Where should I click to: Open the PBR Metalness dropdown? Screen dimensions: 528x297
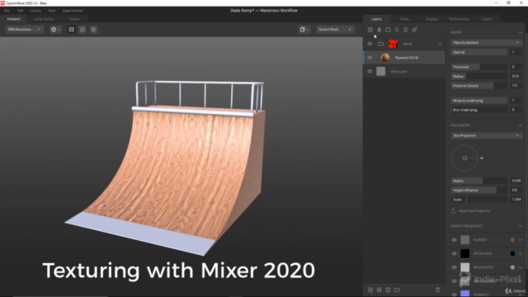[x=24, y=30]
